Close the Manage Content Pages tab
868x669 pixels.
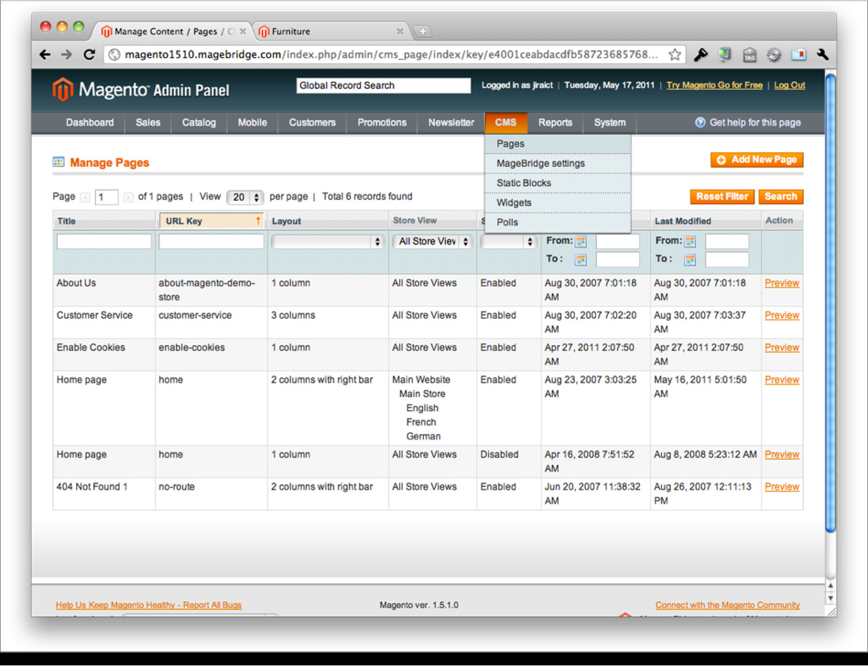[x=243, y=31]
